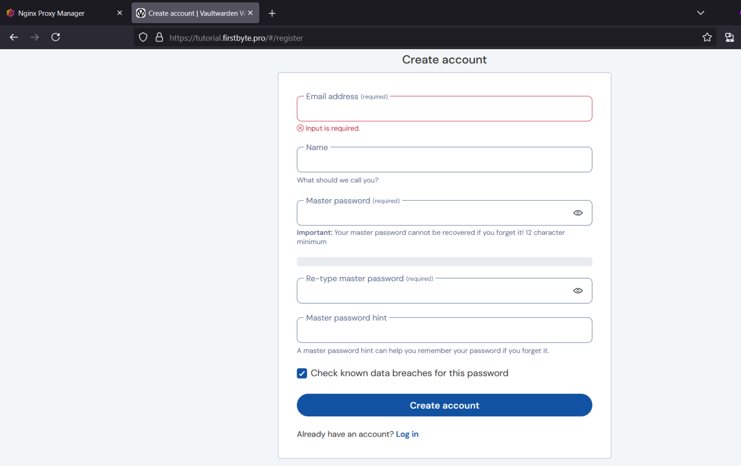Click the forward navigation arrow
The width and height of the screenshot is (741, 466).
34,37
